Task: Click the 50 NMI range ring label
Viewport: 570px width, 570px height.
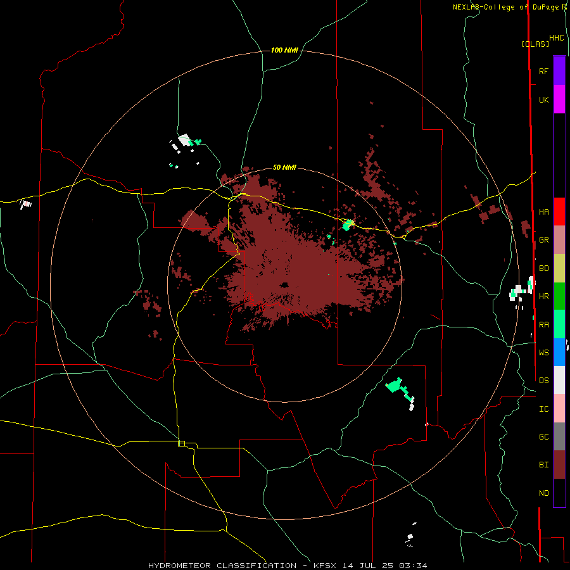Action: pyautogui.click(x=284, y=167)
